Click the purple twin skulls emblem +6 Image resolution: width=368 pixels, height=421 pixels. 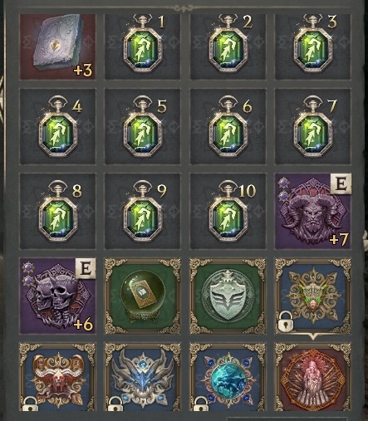pos(57,296)
